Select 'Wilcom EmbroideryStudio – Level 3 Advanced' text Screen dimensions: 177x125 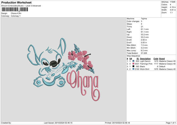click(x=21, y=6)
